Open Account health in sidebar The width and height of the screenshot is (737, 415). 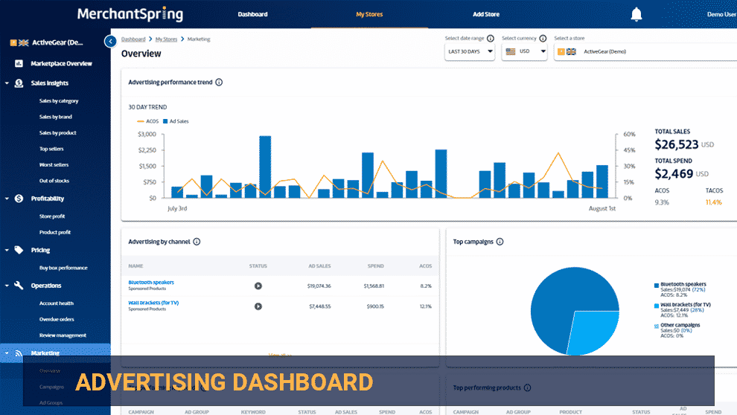57,303
